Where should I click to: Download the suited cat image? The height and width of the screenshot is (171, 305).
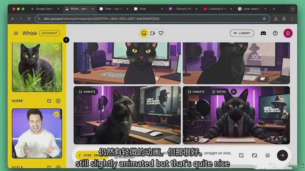pos(276,139)
